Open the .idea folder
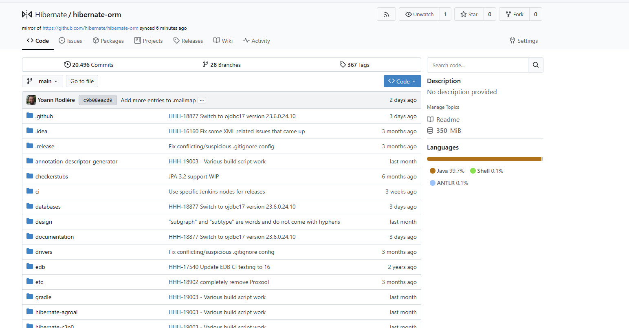 click(x=41, y=131)
